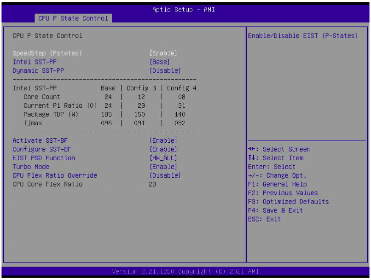Select the CPU Core Flex Ratio value 23
The width and height of the screenshot is (371, 280).
(x=152, y=184)
